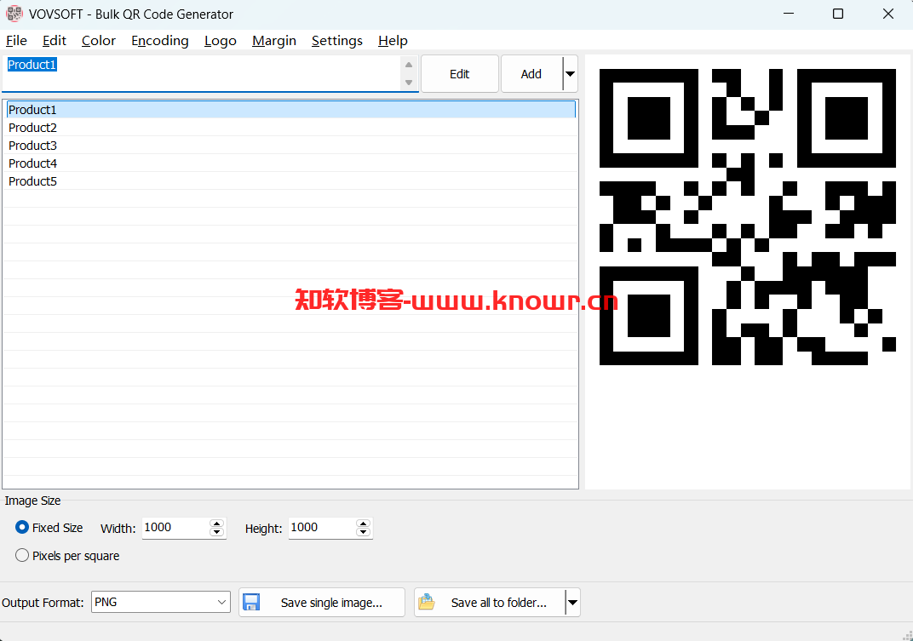913x641 pixels.
Task: Click the Save single image button
Action: point(322,603)
